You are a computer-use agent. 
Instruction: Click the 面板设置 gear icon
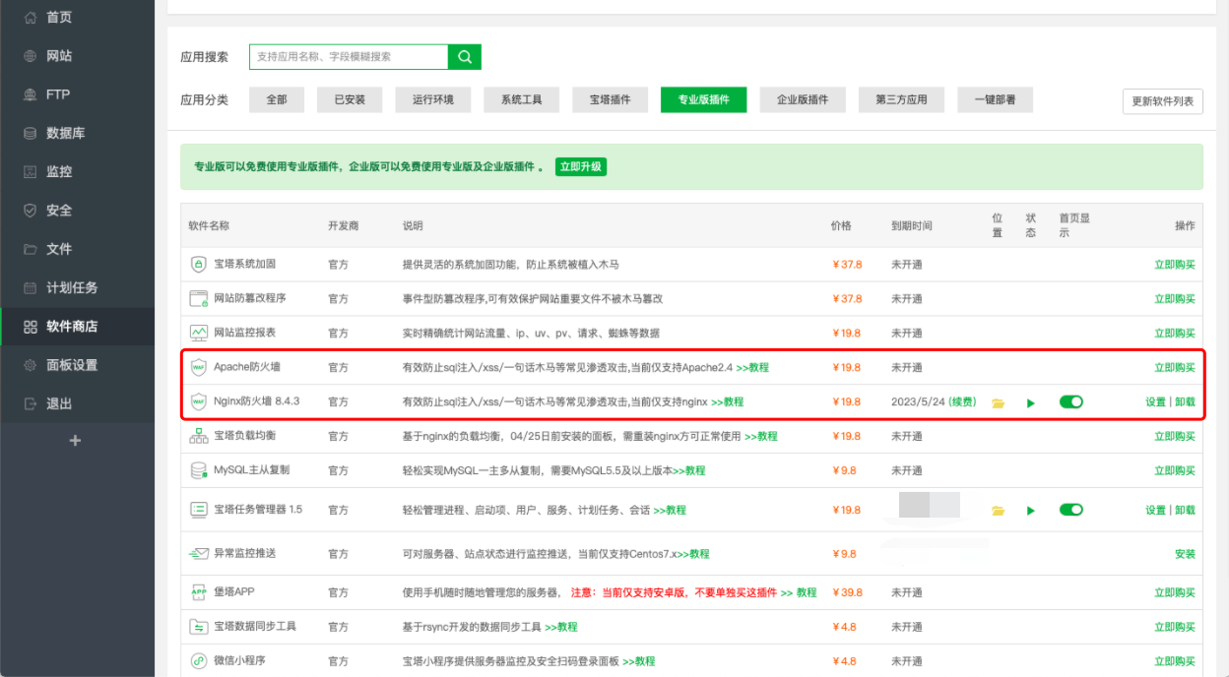pyautogui.click(x=30, y=365)
